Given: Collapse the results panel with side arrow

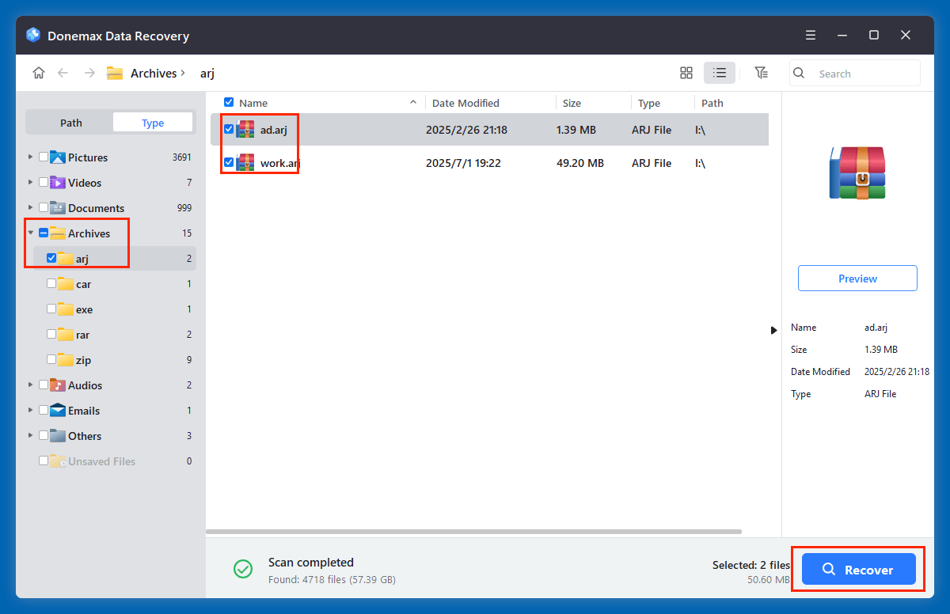Looking at the screenshot, I should 773,330.
